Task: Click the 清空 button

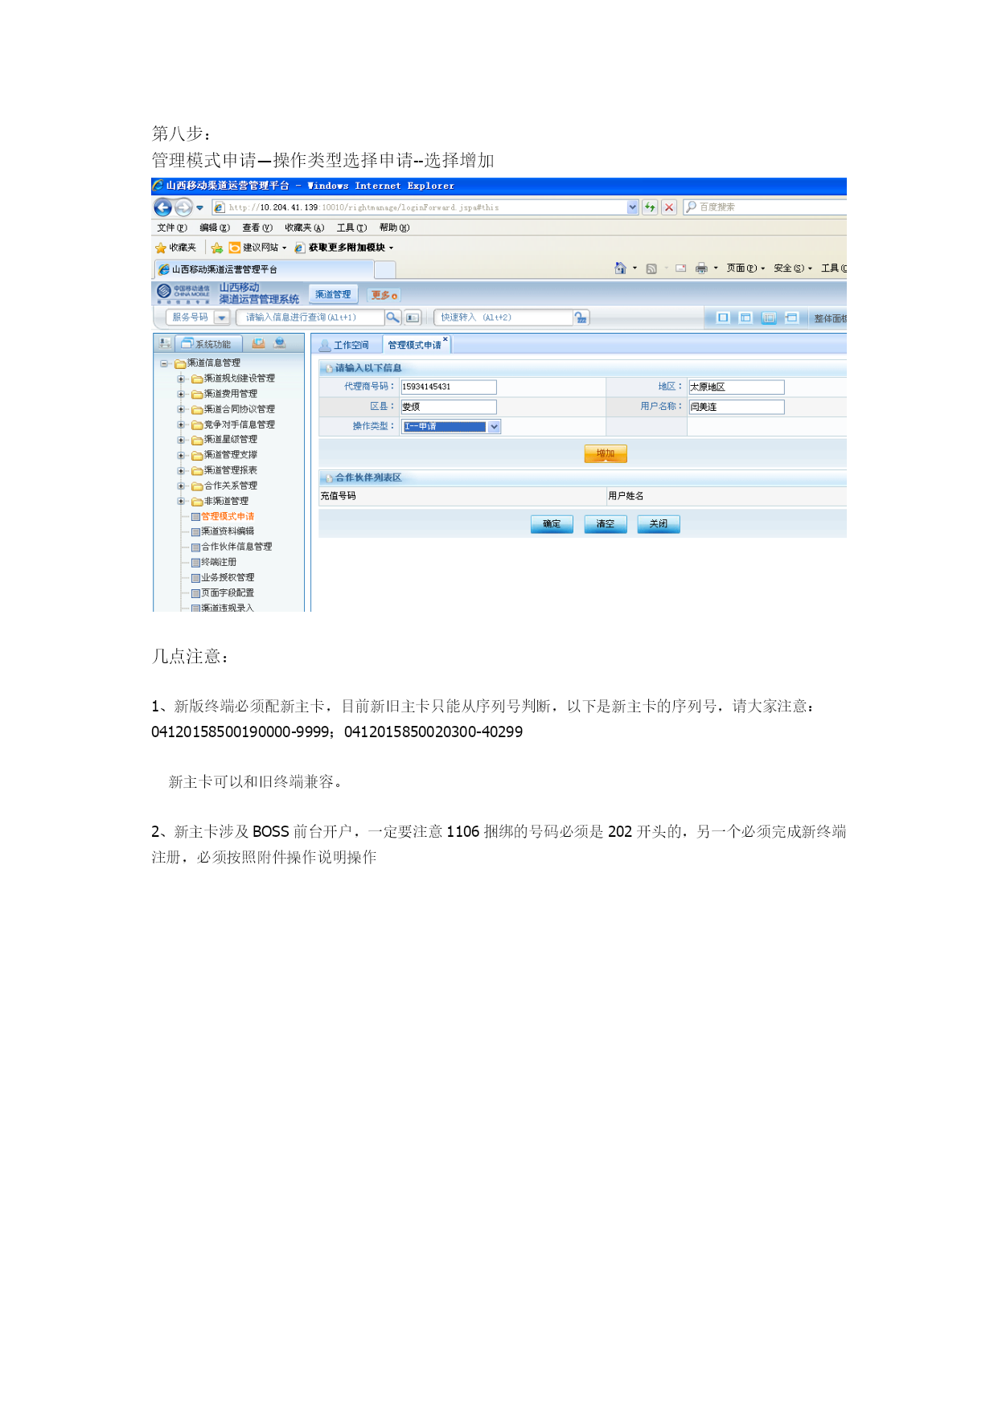Action: pyautogui.click(x=606, y=524)
